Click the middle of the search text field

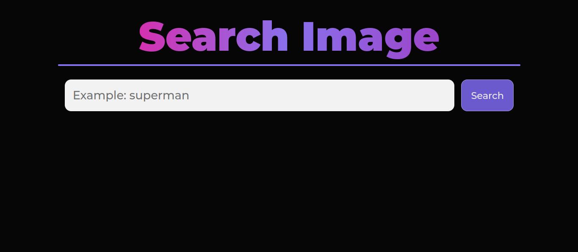[x=259, y=96]
